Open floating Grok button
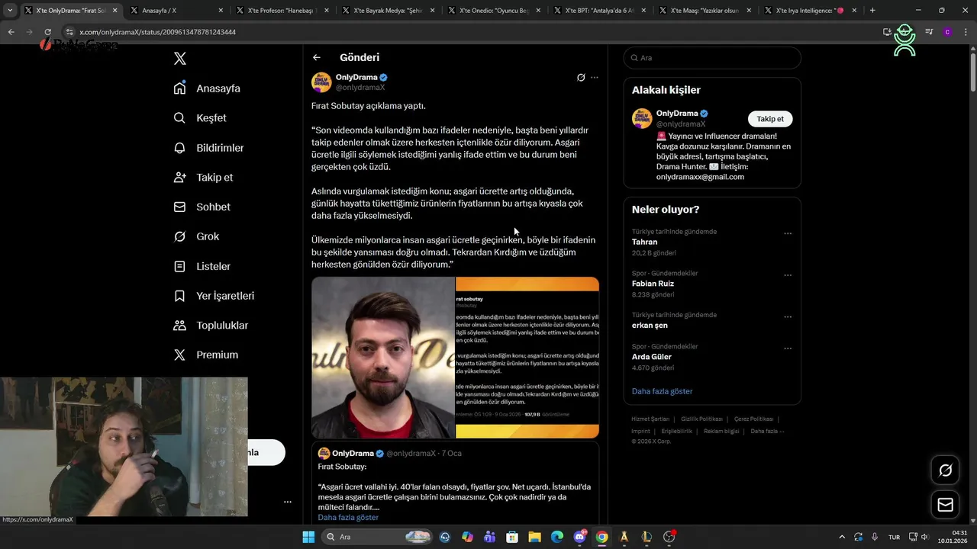Screen dimensions: 977x549 click(x=945, y=470)
